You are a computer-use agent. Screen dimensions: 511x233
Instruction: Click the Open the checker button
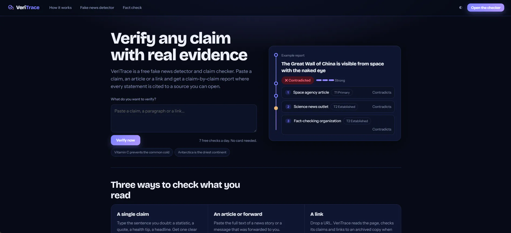(486, 8)
